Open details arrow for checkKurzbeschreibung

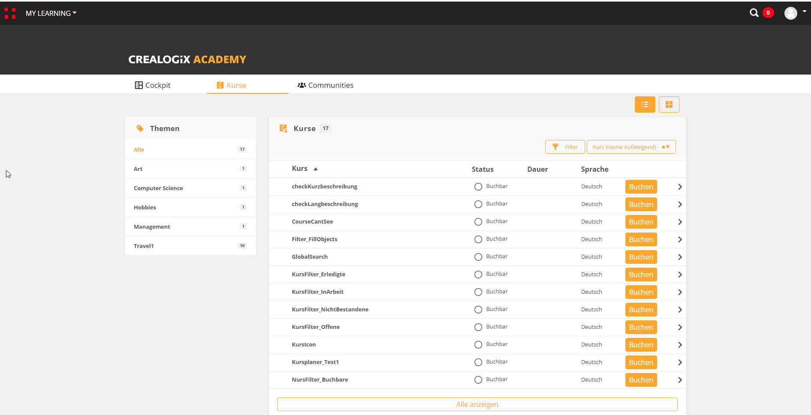point(680,187)
